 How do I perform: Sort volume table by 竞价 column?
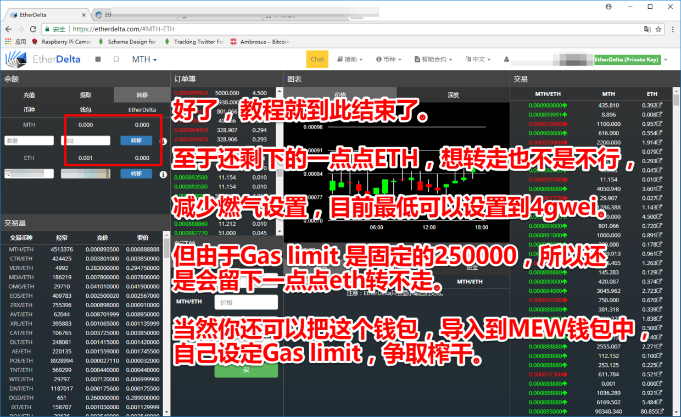pos(103,238)
